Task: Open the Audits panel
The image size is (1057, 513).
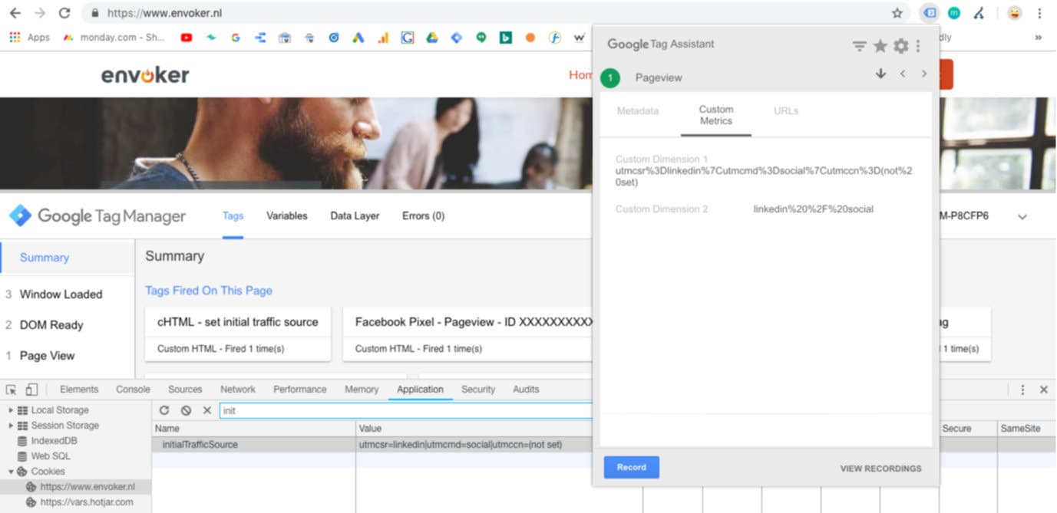Action: point(526,390)
